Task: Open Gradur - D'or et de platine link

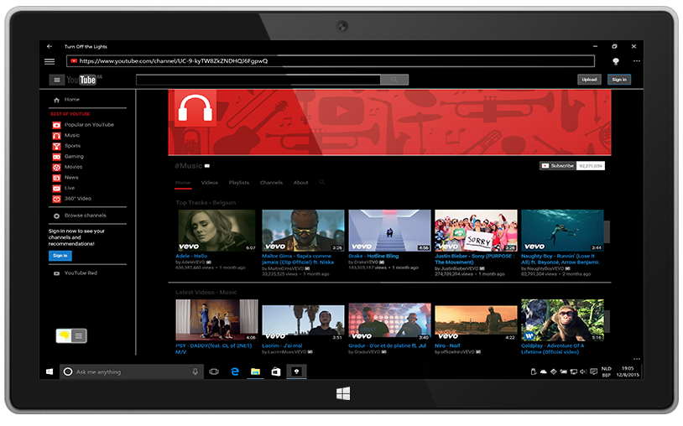Action: click(388, 346)
